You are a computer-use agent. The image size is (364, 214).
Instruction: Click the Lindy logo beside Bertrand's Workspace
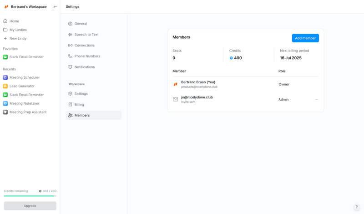coord(6,7)
